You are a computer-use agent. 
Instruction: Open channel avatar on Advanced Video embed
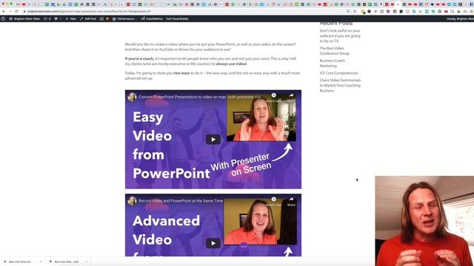click(x=132, y=200)
